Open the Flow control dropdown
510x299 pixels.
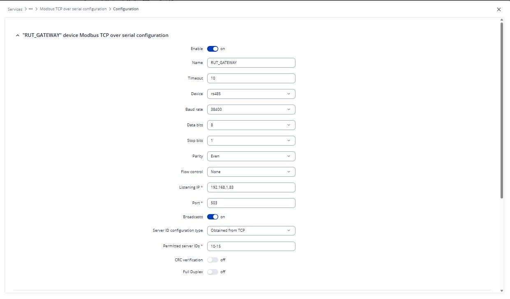pos(251,172)
